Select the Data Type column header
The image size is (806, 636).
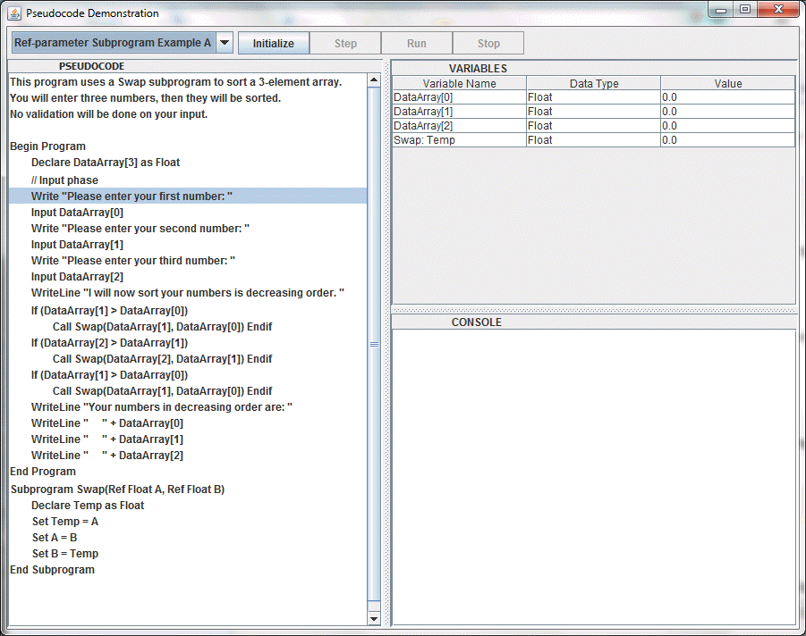pyautogui.click(x=593, y=83)
